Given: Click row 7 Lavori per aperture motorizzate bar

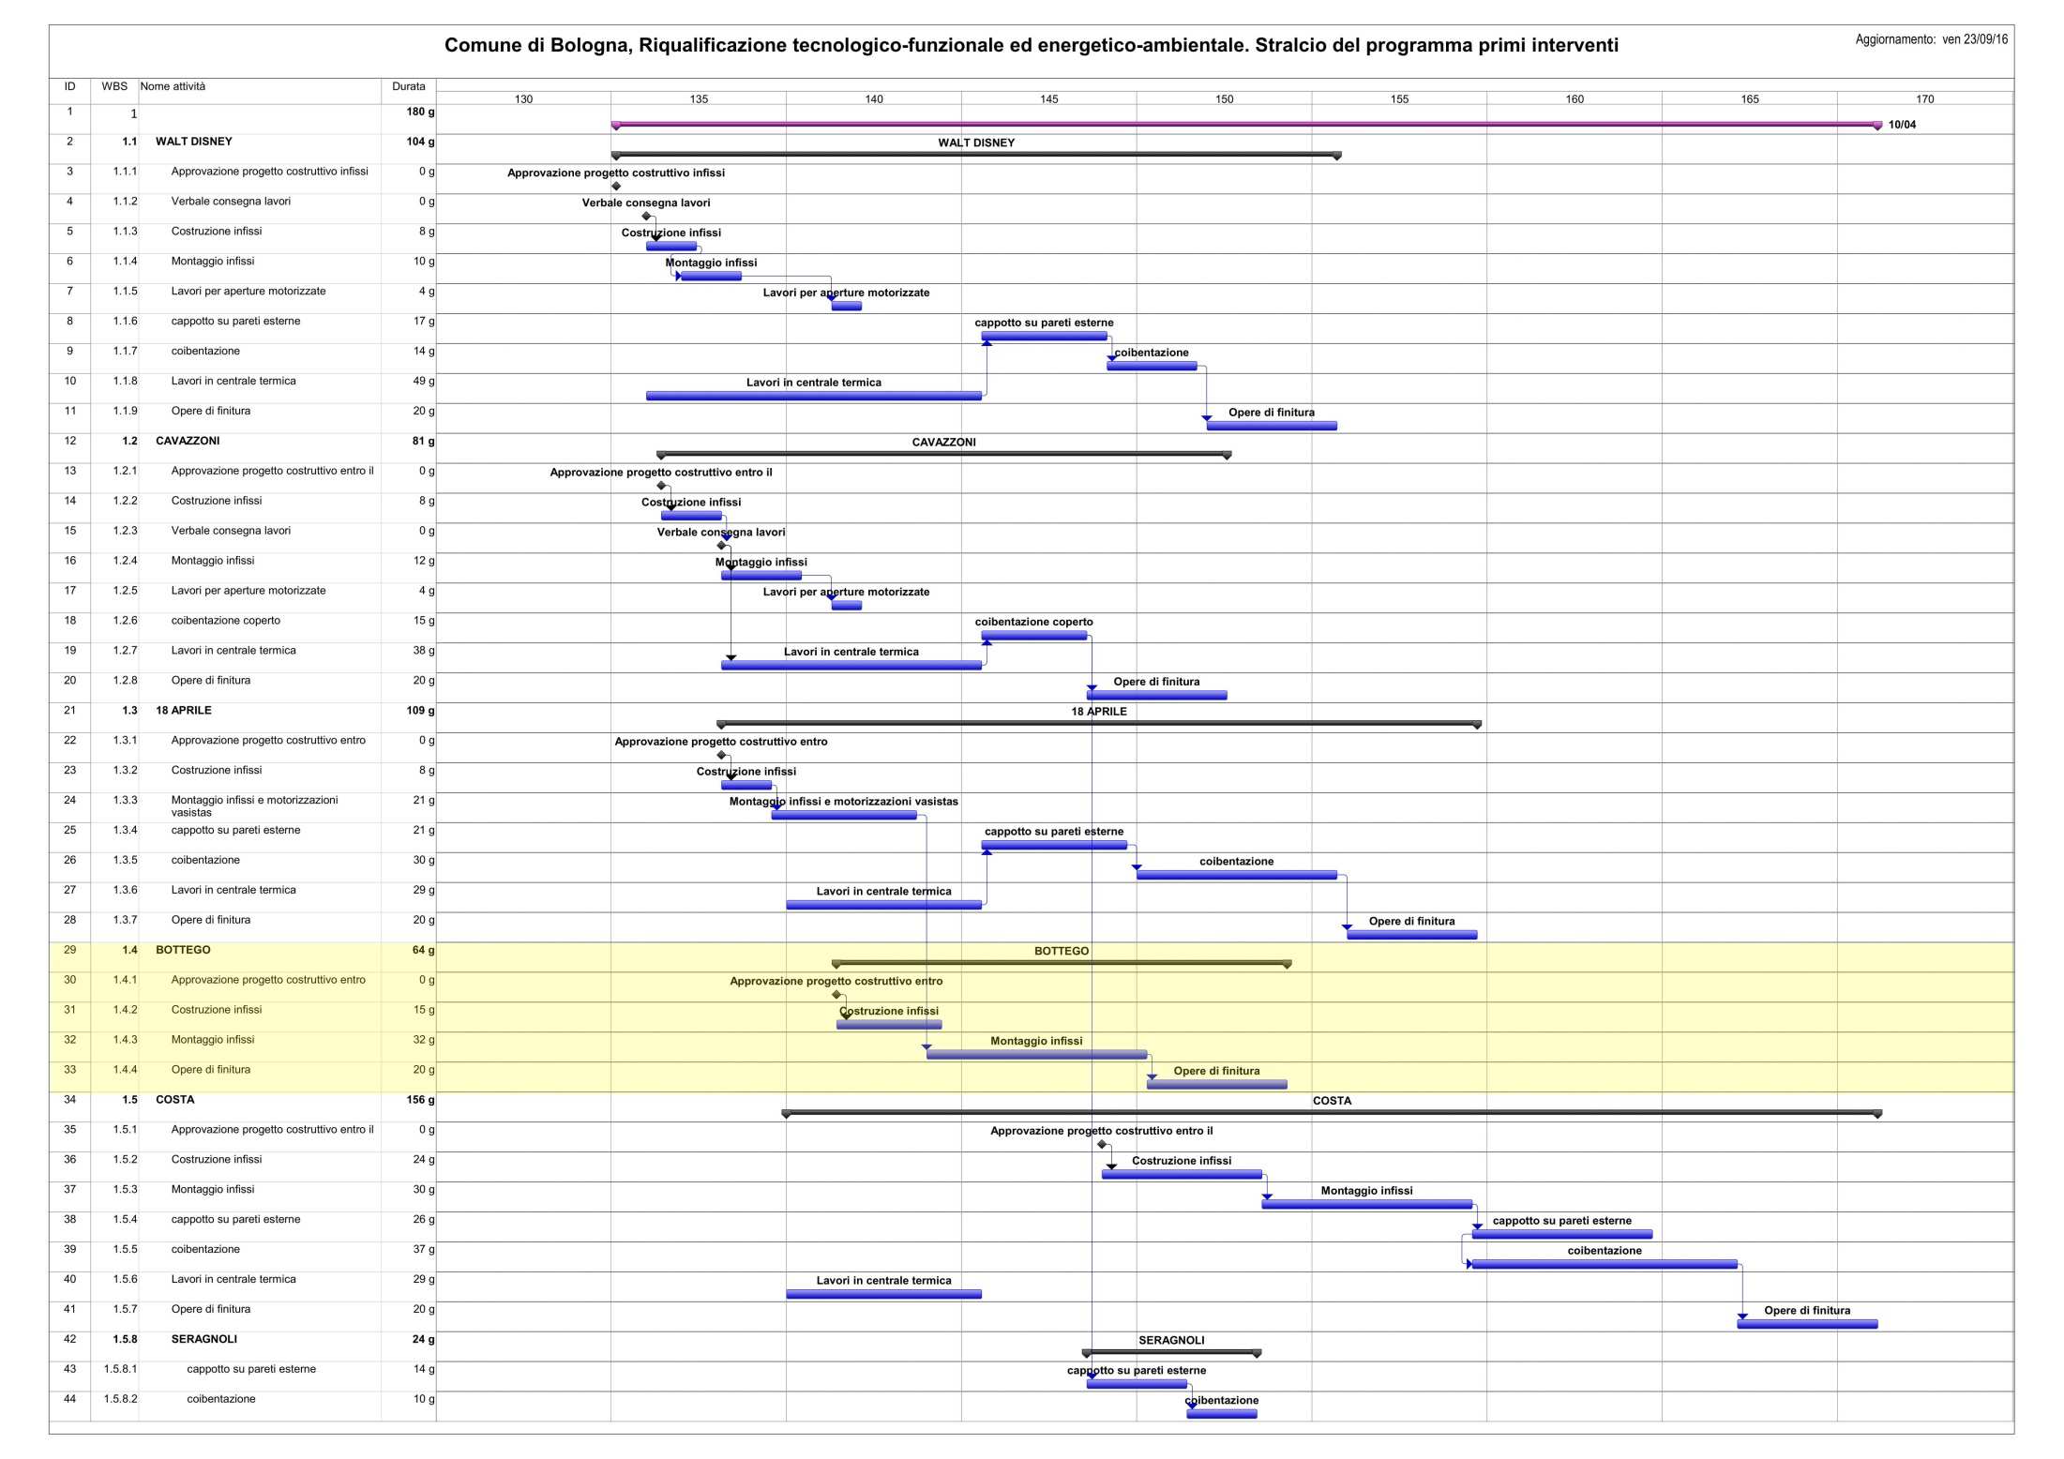Looking at the screenshot, I should (846, 307).
